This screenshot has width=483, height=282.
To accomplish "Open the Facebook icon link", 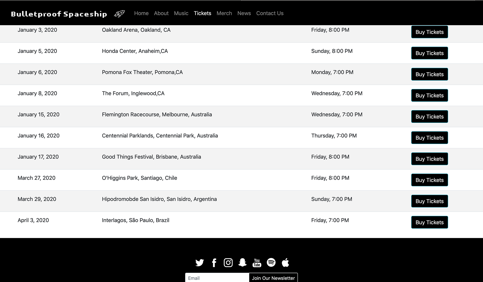I will coord(214,263).
